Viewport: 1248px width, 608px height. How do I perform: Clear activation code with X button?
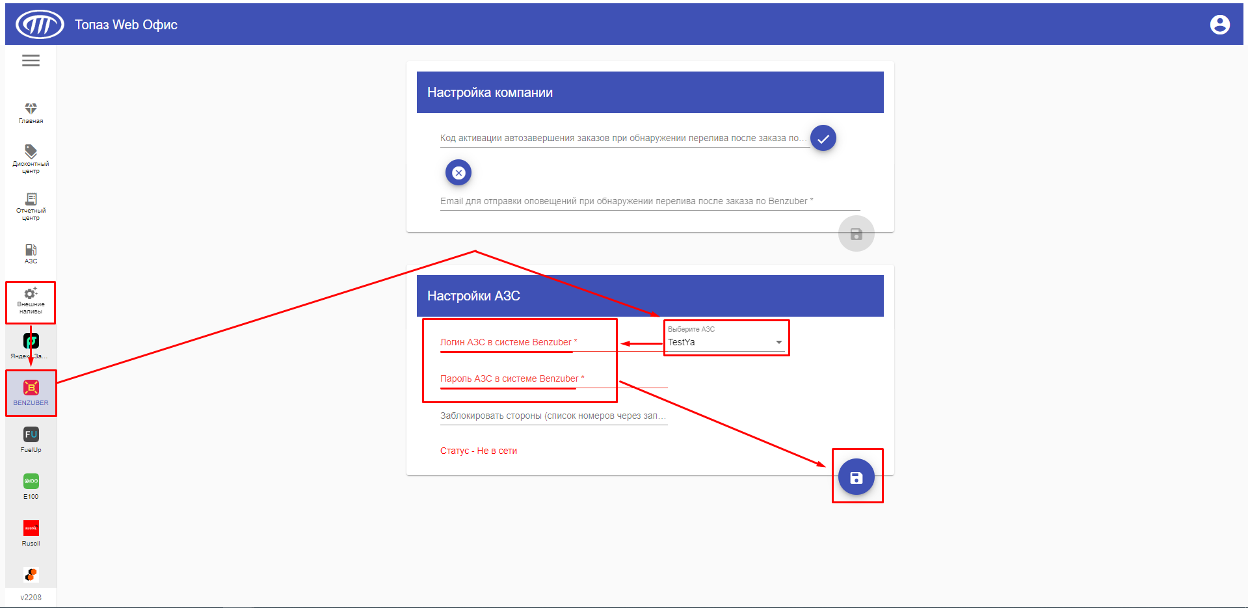pyautogui.click(x=458, y=172)
